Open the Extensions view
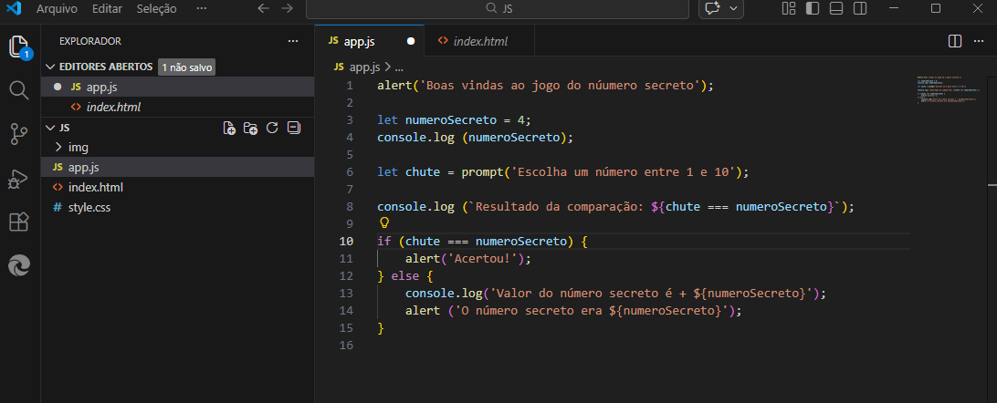 [x=19, y=222]
